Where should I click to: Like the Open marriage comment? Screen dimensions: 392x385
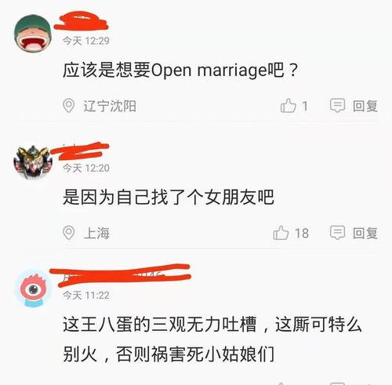click(x=289, y=106)
